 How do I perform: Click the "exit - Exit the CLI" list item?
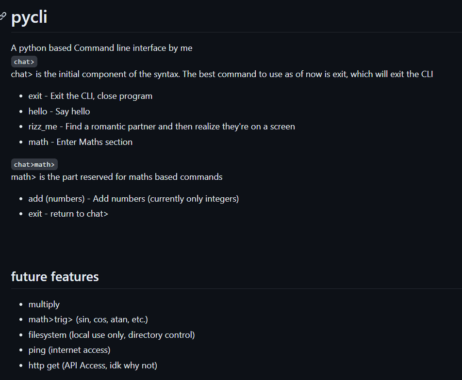(90, 96)
